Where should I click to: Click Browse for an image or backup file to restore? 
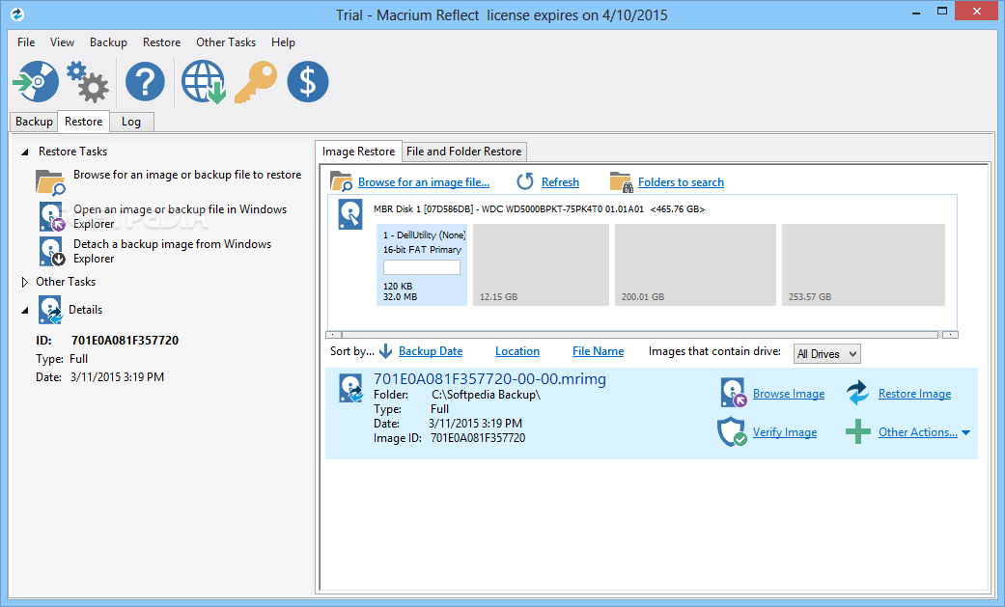click(187, 175)
